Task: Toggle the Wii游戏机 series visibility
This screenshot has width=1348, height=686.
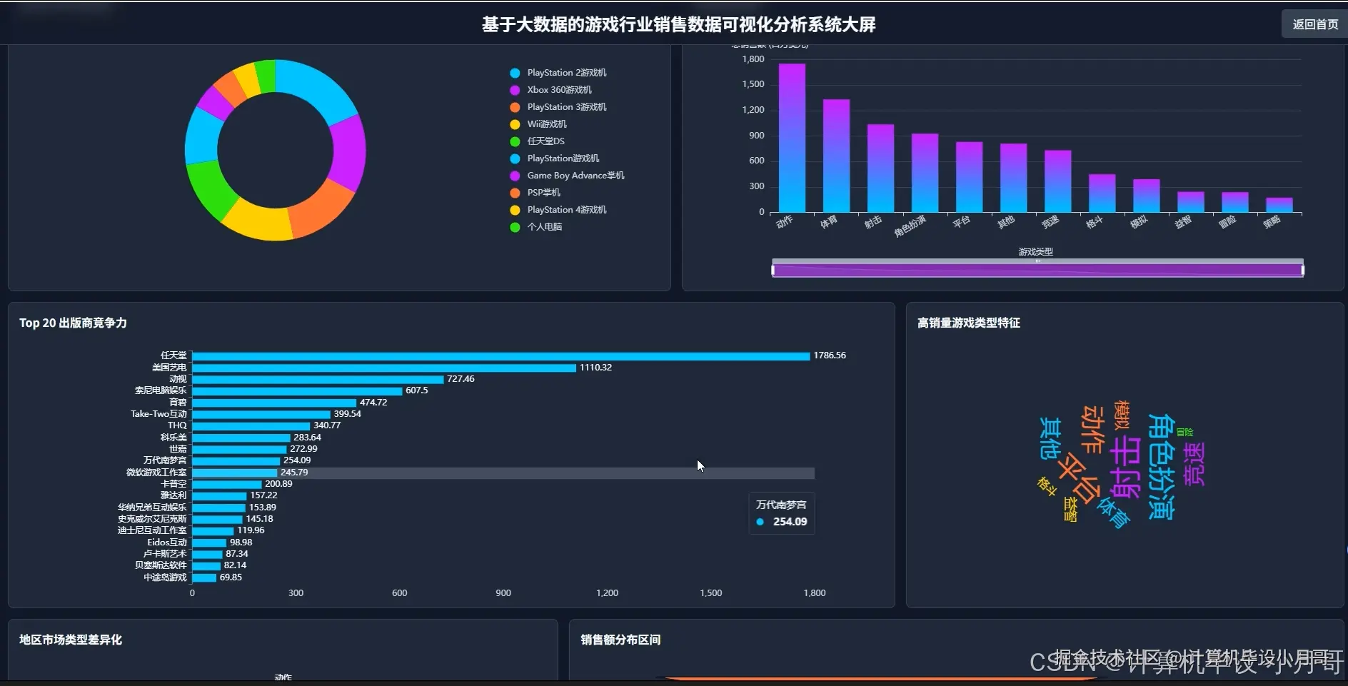Action: [x=514, y=123]
